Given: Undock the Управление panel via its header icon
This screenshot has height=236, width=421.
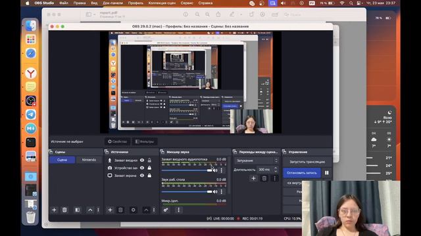Looking at the screenshot, I should [x=284, y=151].
